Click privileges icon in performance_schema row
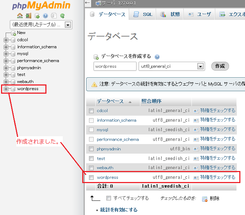Viewport: 245px width, 215px height. tap(196, 139)
